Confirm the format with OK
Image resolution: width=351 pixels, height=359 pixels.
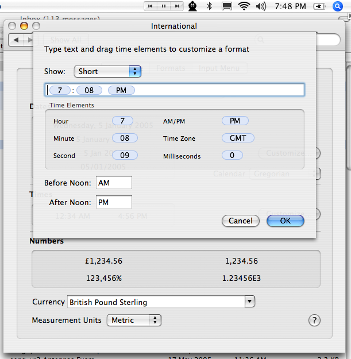point(286,221)
